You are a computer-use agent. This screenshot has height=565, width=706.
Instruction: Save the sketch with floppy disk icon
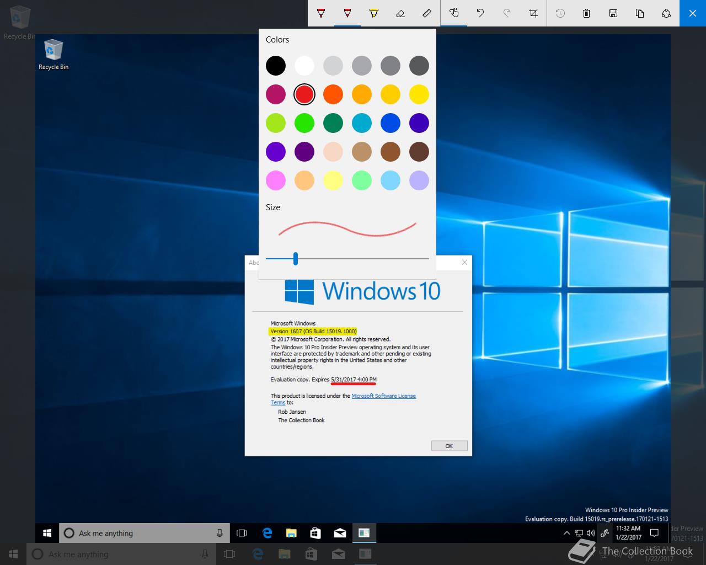(613, 13)
